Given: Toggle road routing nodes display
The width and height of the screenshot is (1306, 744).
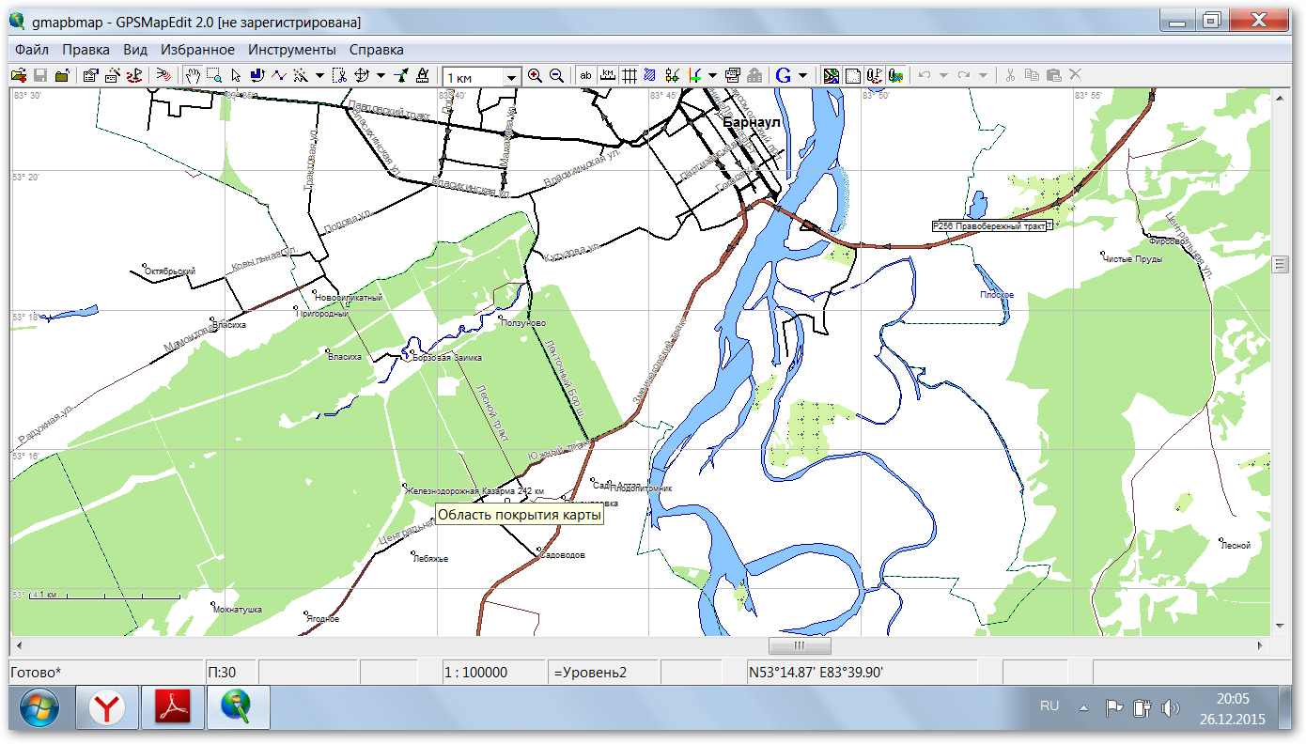Looking at the screenshot, I should [672, 75].
